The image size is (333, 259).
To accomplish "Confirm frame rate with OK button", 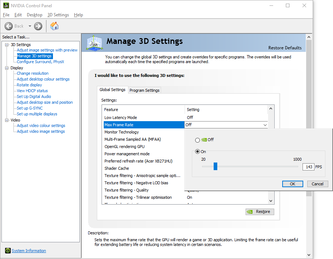I will (x=292, y=184).
